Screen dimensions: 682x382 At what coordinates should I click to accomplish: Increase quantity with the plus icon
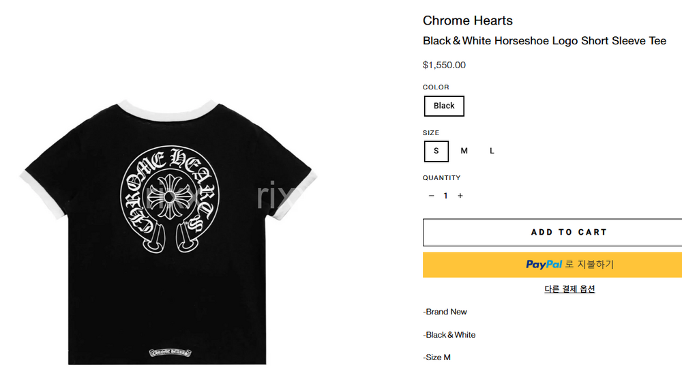click(460, 196)
